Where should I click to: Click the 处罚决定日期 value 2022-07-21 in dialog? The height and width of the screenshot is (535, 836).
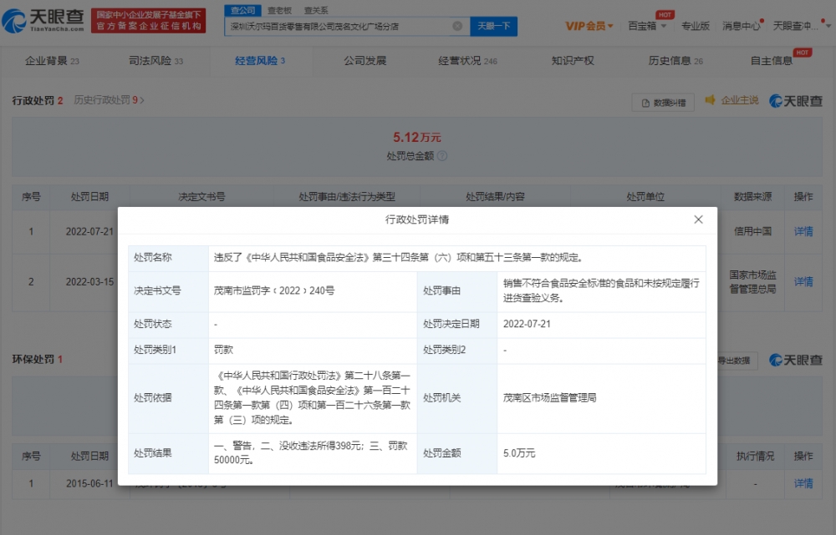527,324
